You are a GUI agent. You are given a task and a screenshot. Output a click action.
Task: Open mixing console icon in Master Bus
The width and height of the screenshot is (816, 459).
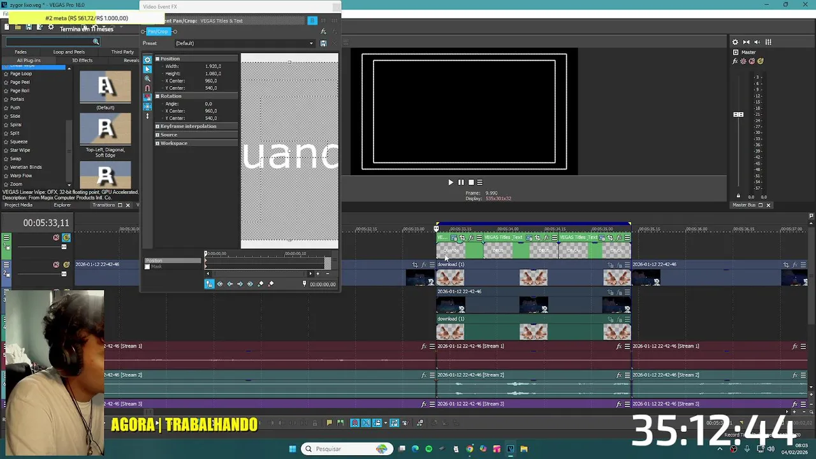tap(768, 42)
